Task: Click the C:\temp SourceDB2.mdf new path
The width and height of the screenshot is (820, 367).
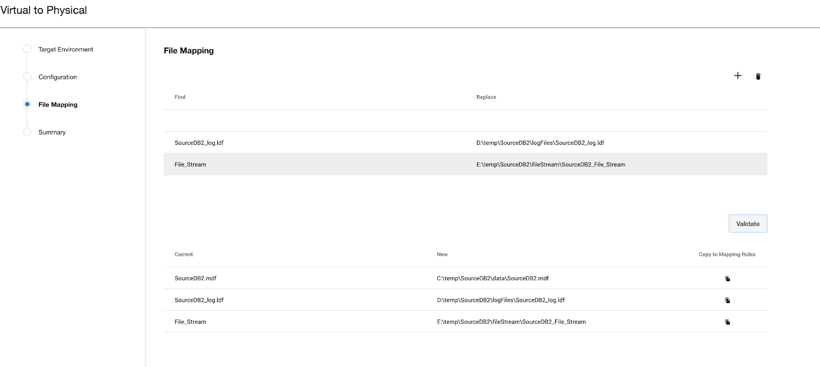Action: point(493,279)
